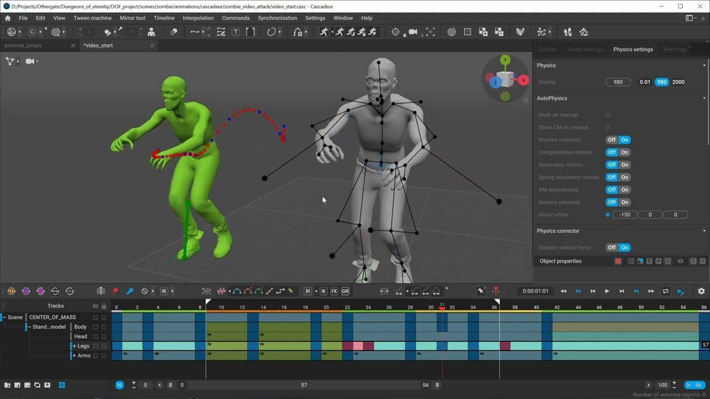Image resolution: width=710 pixels, height=399 pixels.
Task: Collapse the Physics corrector section
Action: click(704, 231)
